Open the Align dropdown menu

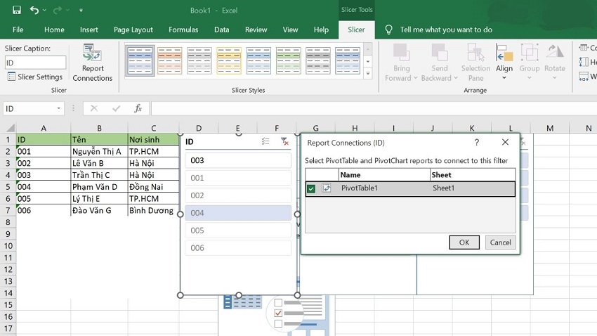[504, 77]
